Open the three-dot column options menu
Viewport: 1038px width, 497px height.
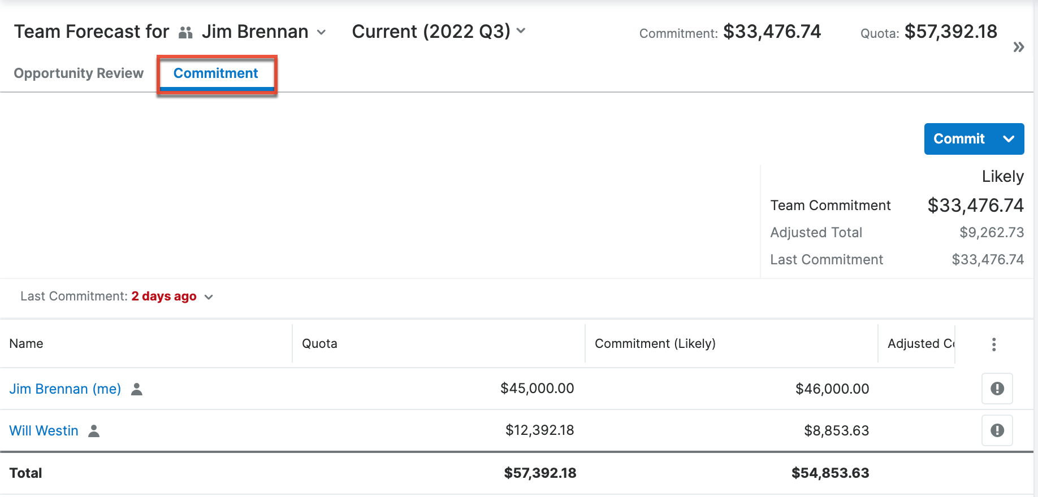994,345
